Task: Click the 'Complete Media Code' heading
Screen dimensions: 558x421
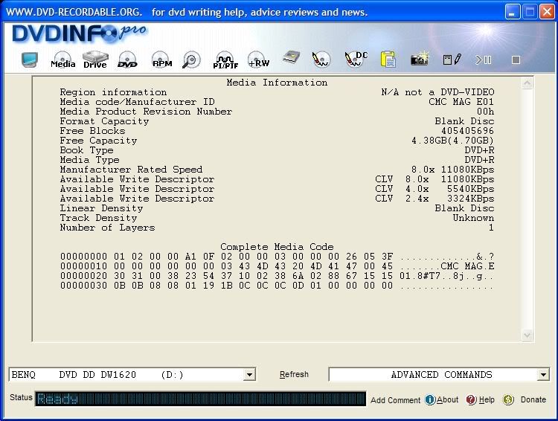Action: point(277,247)
